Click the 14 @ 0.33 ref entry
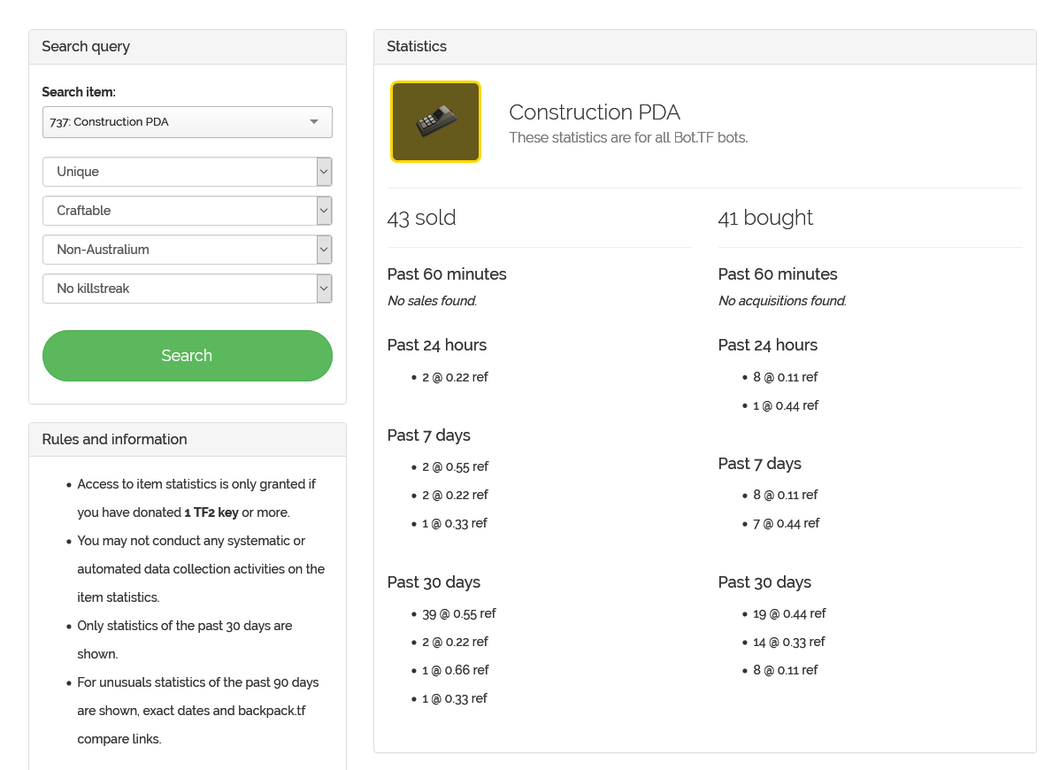The height and width of the screenshot is (770, 1052). [789, 642]
